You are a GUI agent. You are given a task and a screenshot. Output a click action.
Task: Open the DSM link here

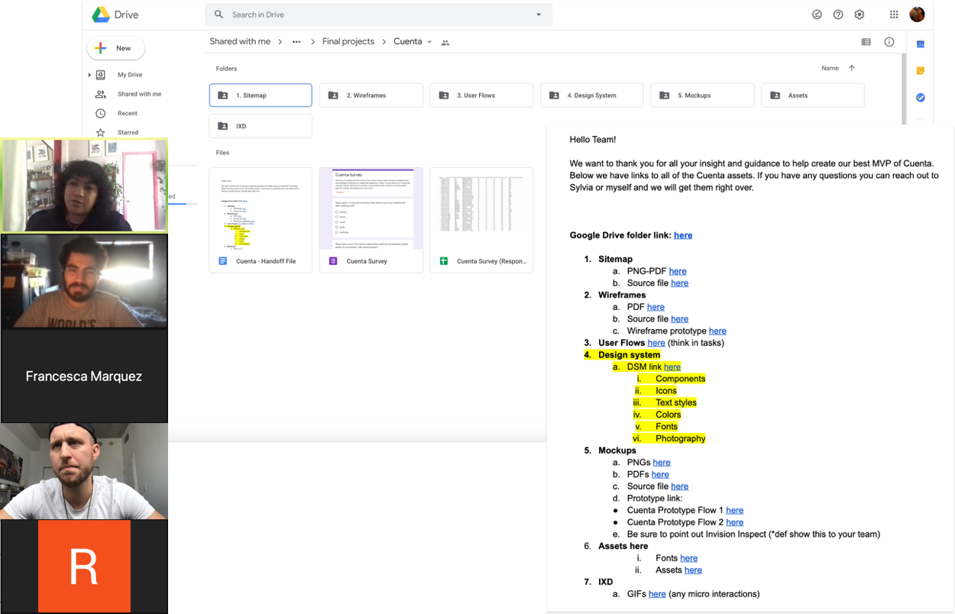672,367
